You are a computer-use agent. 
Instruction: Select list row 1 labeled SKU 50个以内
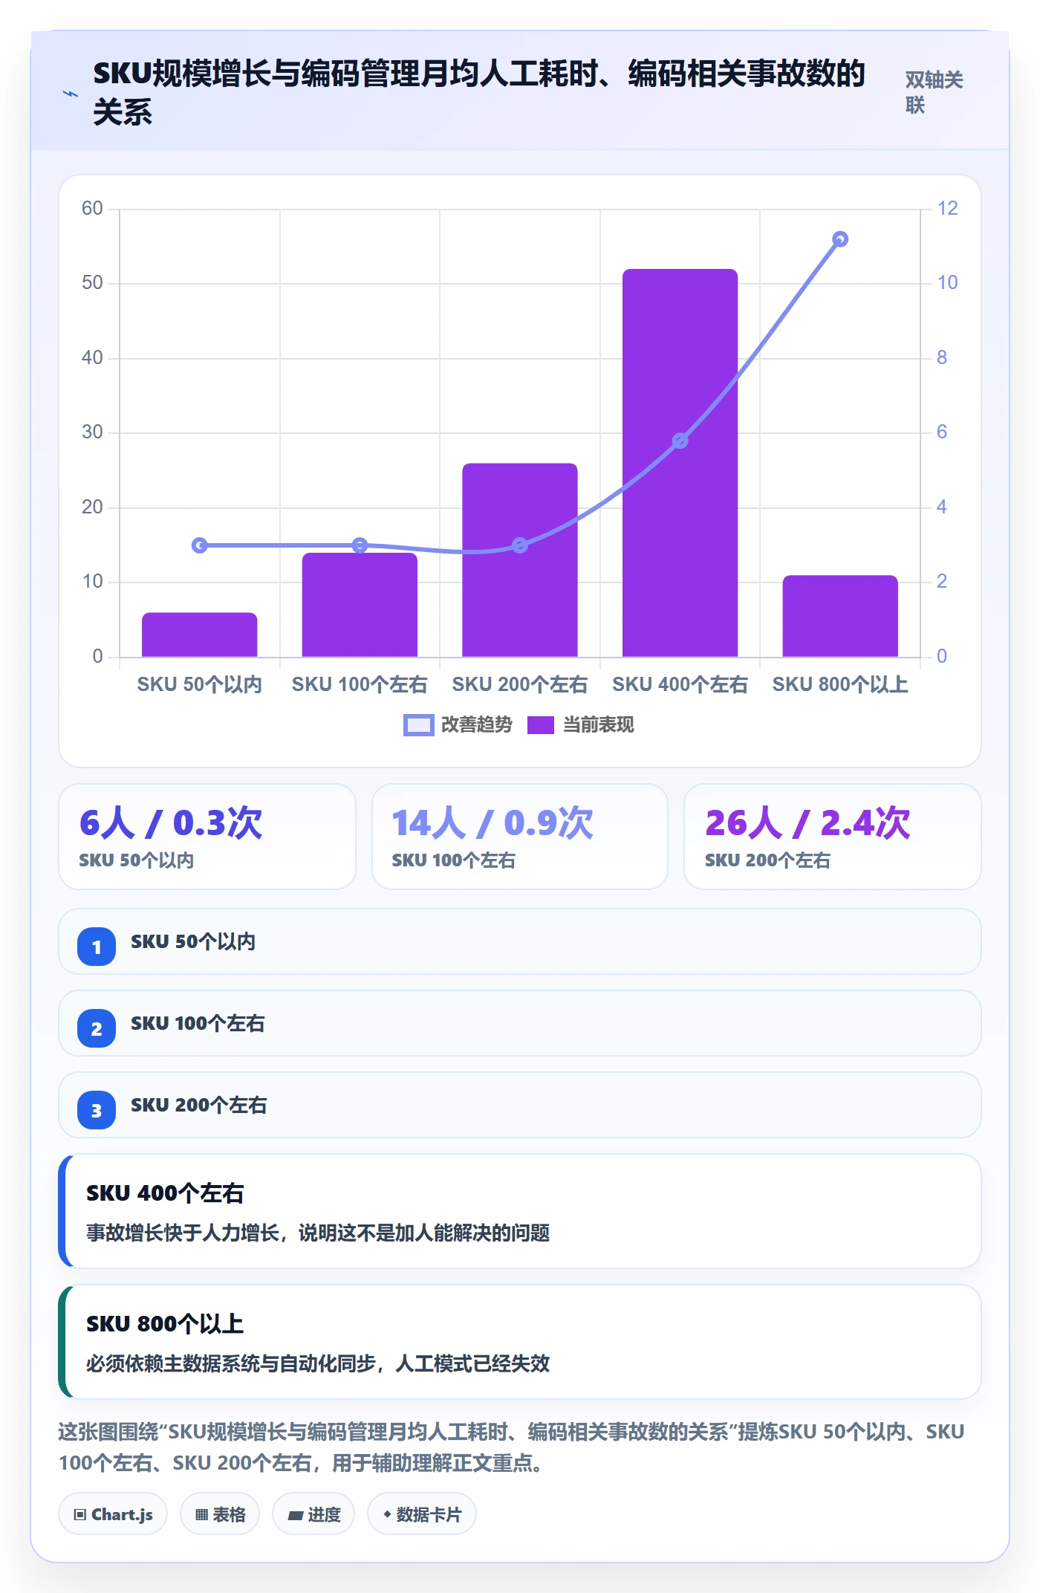(520, 941)
